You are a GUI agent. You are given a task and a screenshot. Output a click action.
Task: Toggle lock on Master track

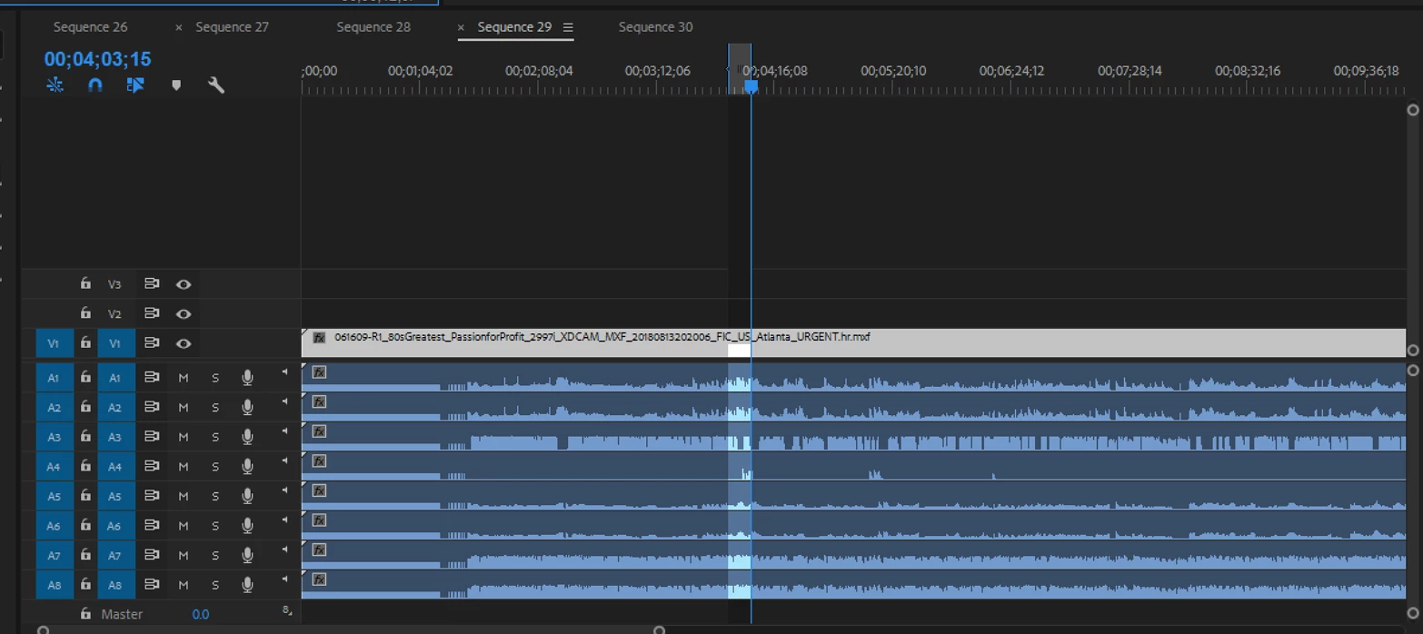click(85, 613)
